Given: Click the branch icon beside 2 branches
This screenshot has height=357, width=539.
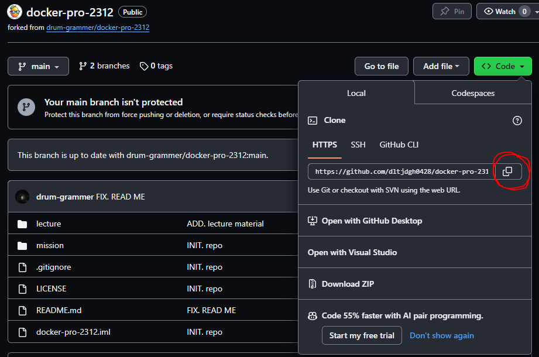Looking at the screenshot, I should [83, 66].
